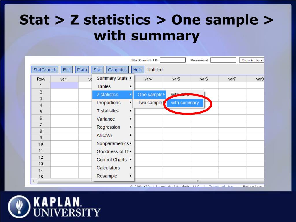Open the Help menu
Image resolution: width=296 pixels, height=222 pixels.
(x=138, y=70)
